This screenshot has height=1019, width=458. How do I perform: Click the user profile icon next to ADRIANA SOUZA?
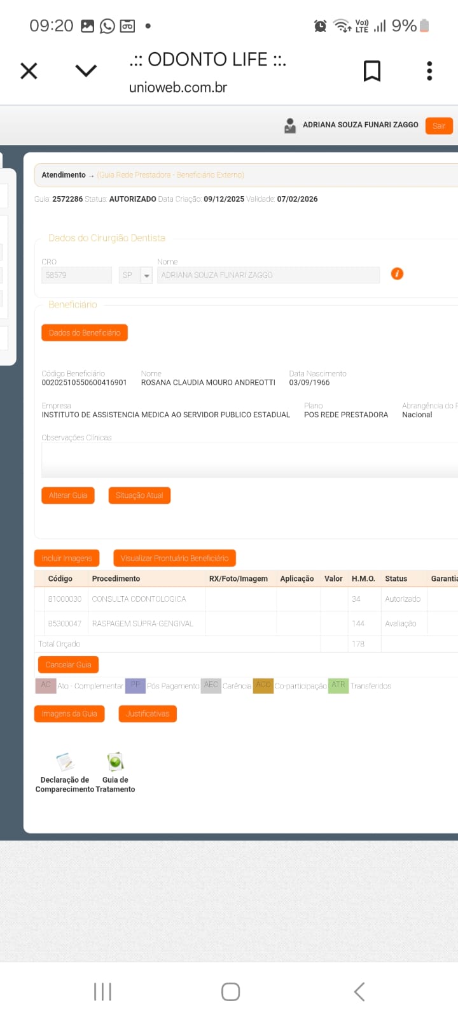click(x=290, y=125)
